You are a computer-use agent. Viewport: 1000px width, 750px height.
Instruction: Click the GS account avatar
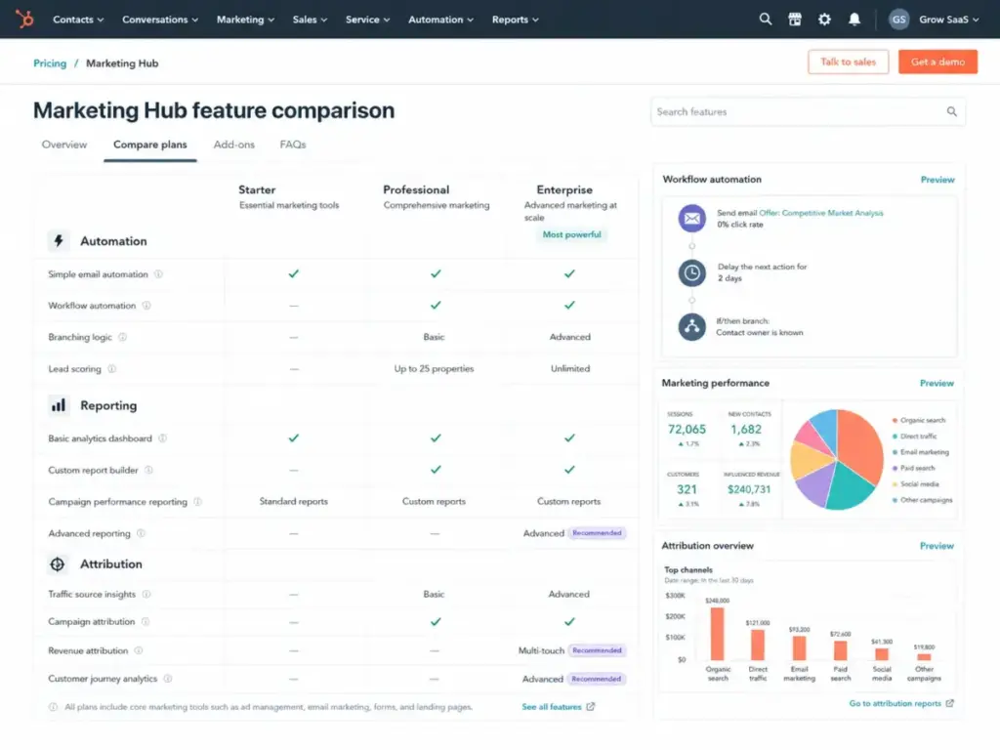click(x=898, y=20)
